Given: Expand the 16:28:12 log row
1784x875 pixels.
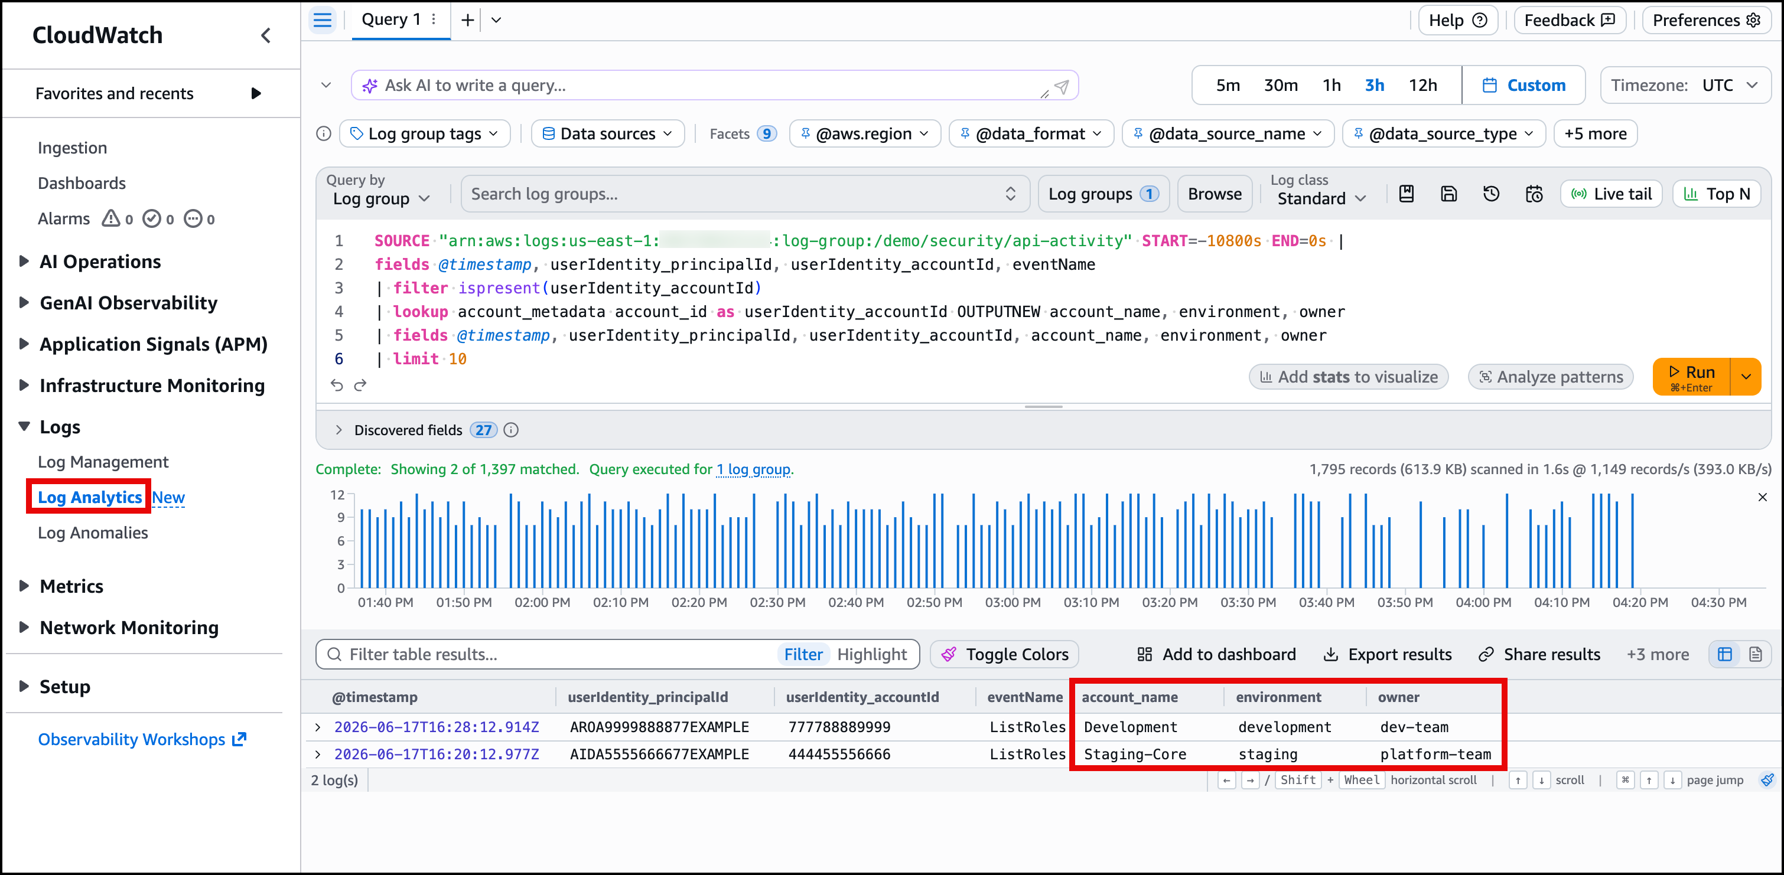Looking at the screenshot, I should (318, 727).
